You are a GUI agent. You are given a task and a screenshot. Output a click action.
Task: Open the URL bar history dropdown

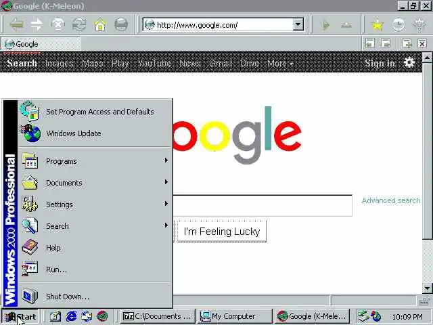[x=298, y=24]
